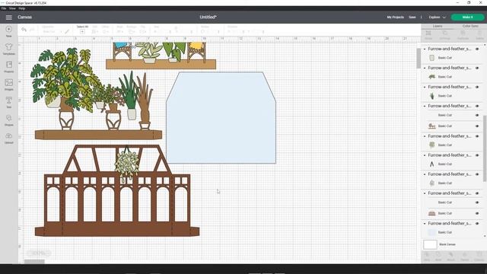
Task: Select the brown greenhouse shape on canvas
Action: coord(117,190)
